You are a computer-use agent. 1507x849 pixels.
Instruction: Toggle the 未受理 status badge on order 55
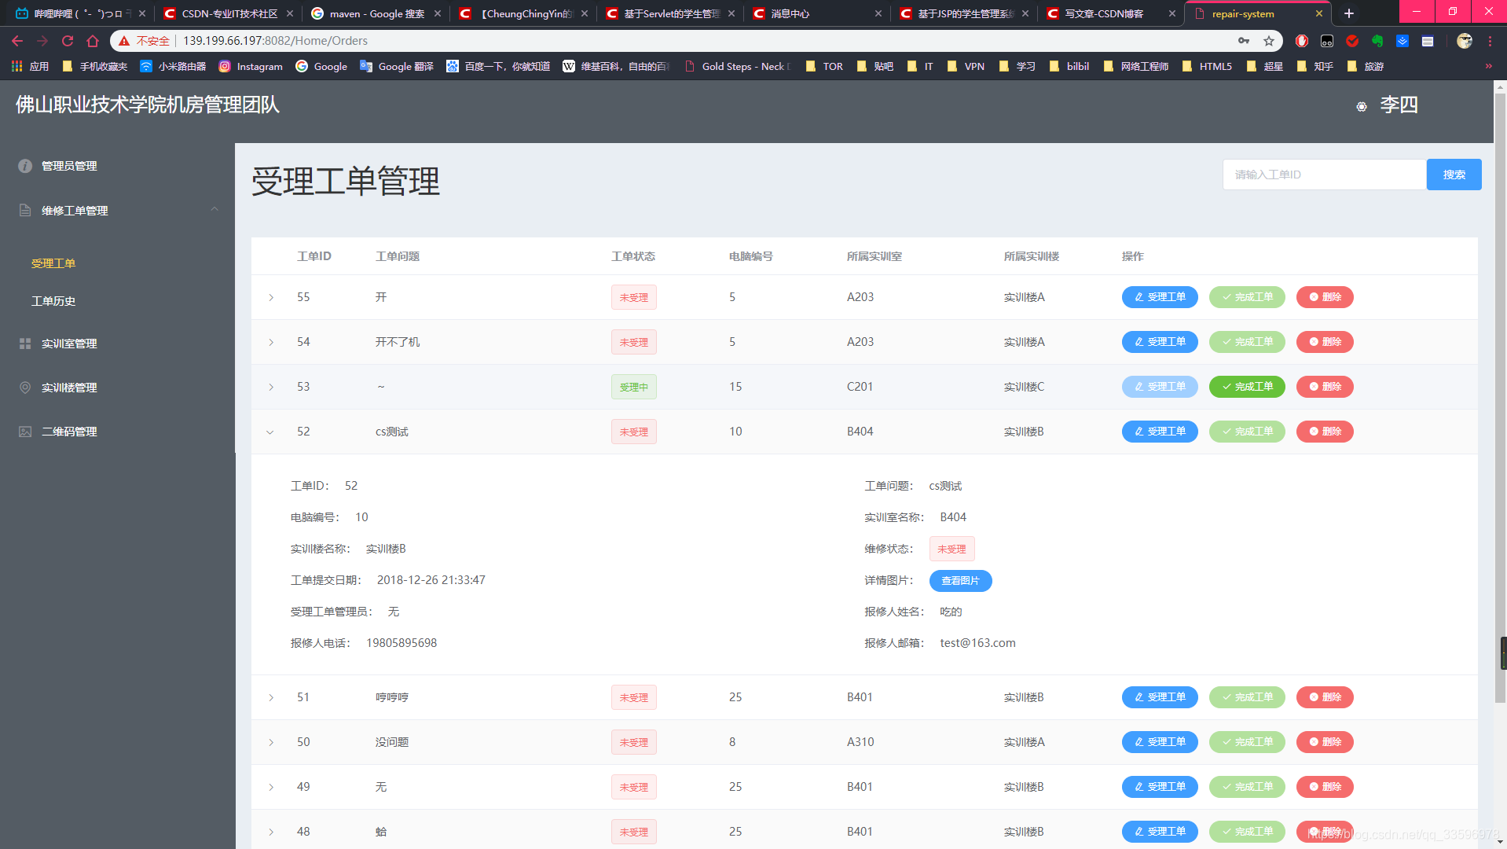633,297
